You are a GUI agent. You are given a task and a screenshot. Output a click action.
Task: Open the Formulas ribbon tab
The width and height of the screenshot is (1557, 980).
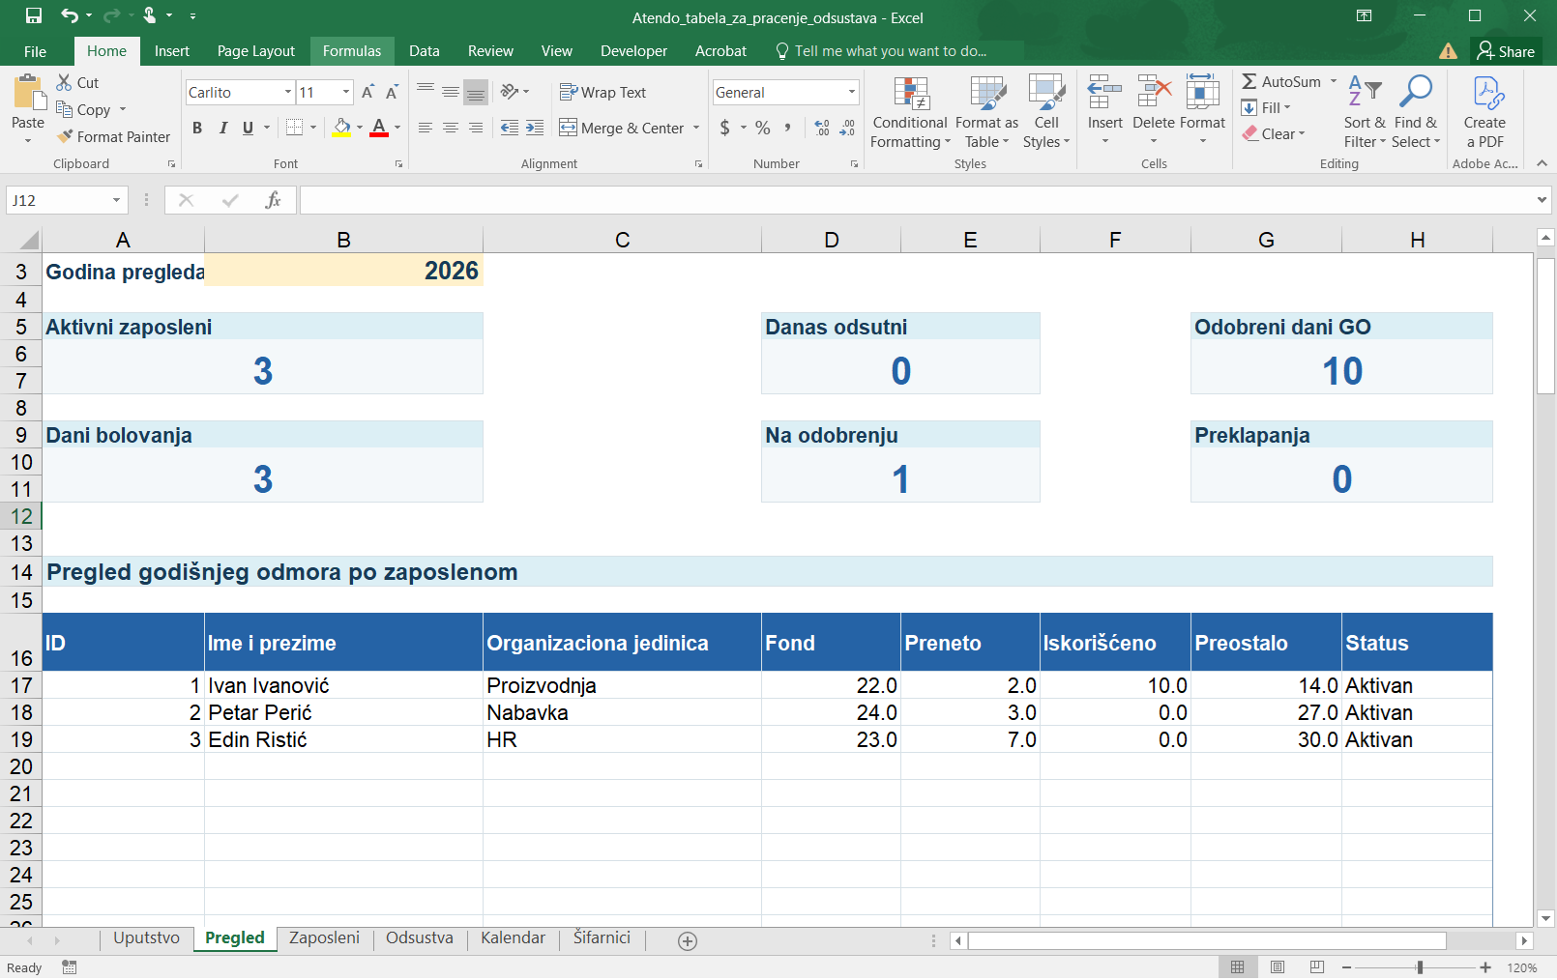(352, 51)
